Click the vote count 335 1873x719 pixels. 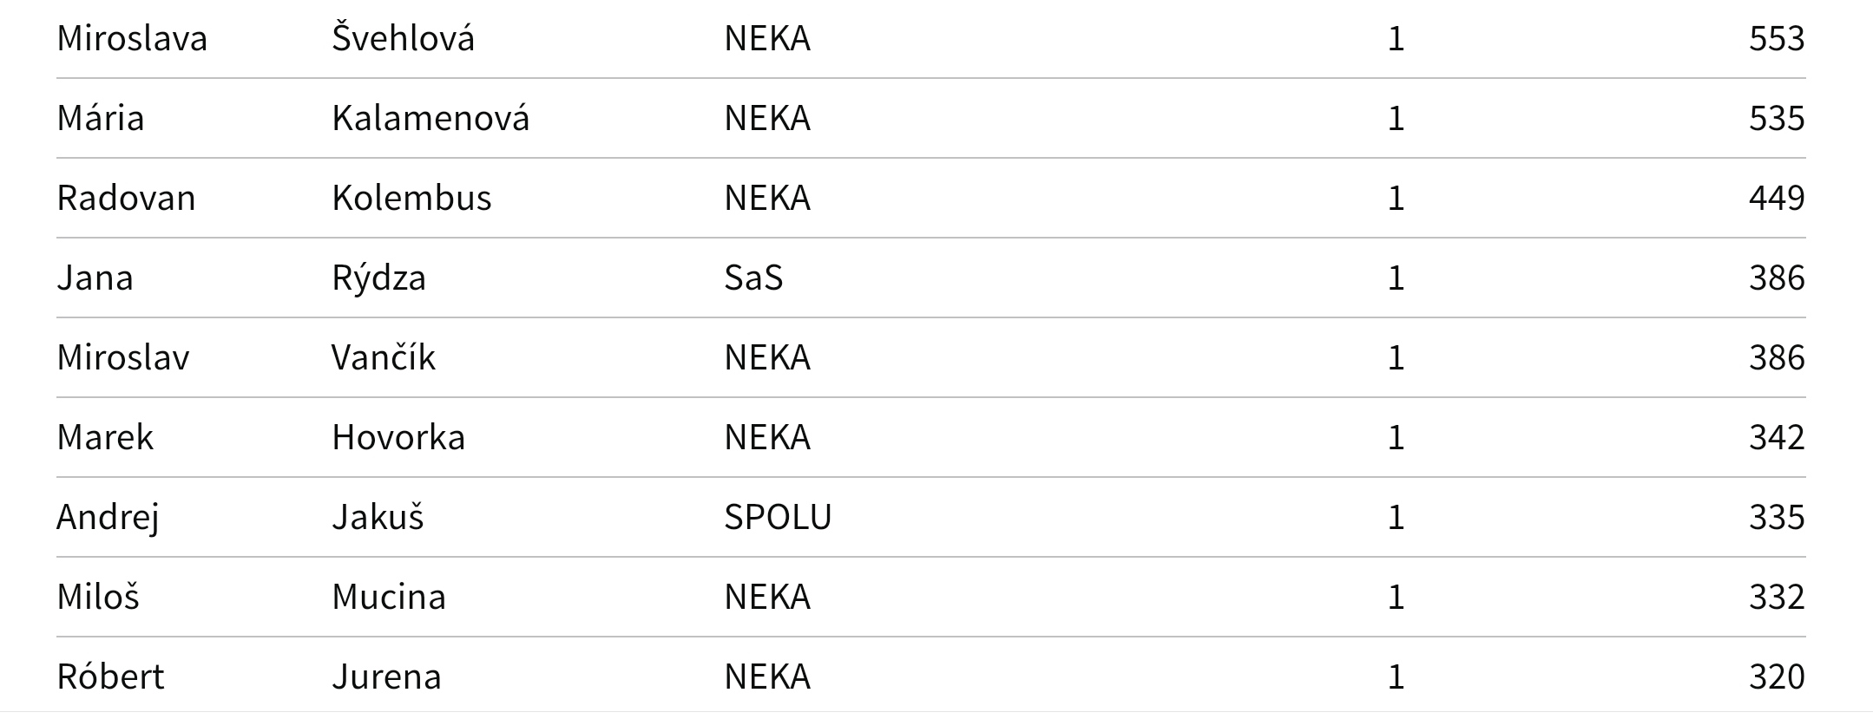(1777, 518)
